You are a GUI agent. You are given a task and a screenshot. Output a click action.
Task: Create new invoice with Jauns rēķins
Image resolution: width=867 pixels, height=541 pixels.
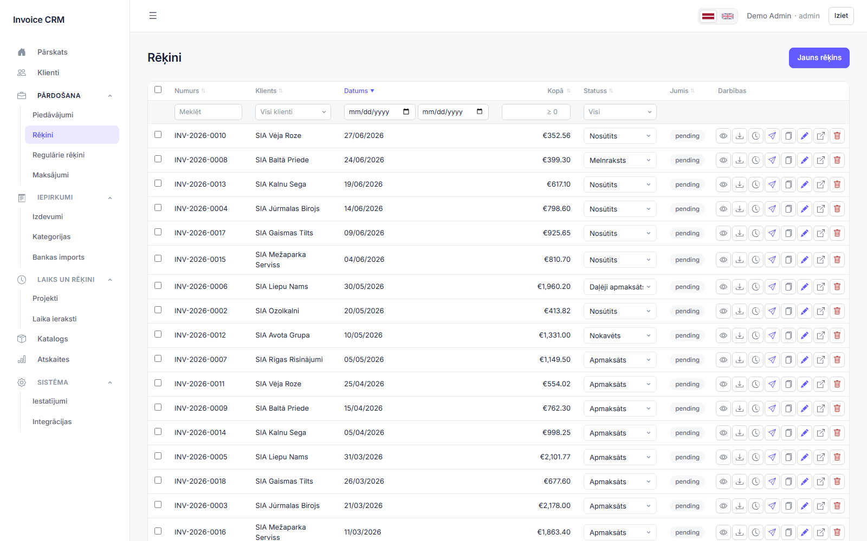tap(819, 58)
